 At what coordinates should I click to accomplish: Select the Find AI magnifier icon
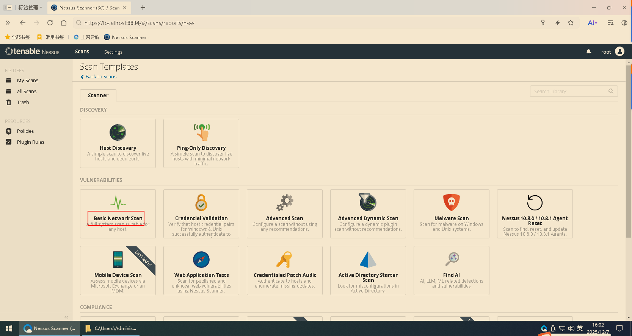tap(452, 260)
